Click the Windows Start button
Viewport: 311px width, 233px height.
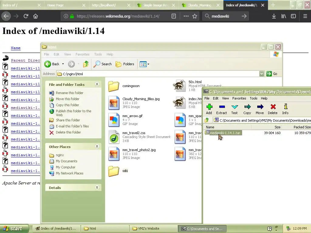[14, 228]
